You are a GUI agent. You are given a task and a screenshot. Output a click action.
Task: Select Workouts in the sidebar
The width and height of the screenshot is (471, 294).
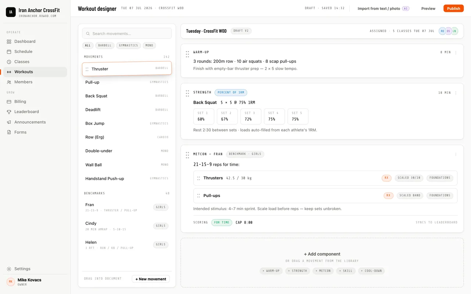[35, 72]
